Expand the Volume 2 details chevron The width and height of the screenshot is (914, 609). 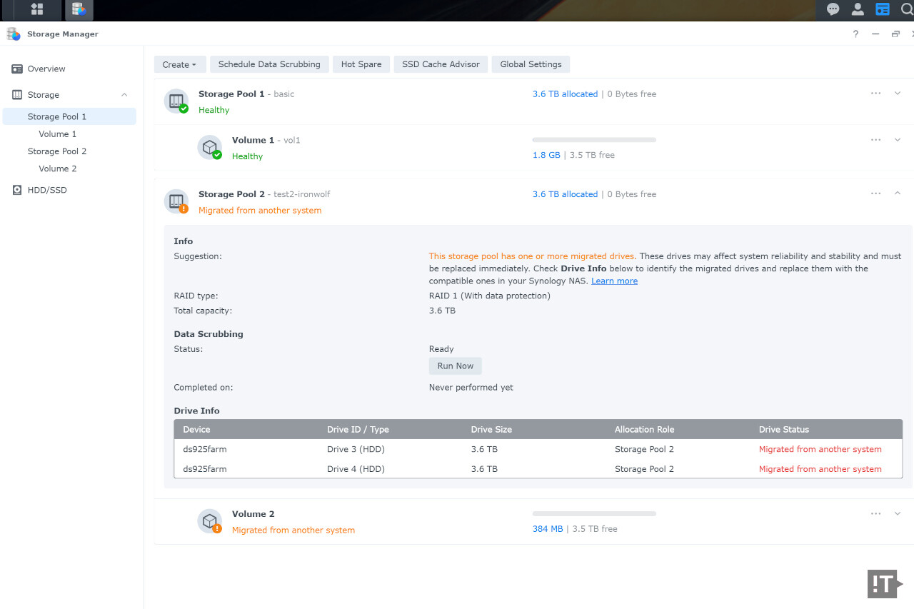coord(898,513)
